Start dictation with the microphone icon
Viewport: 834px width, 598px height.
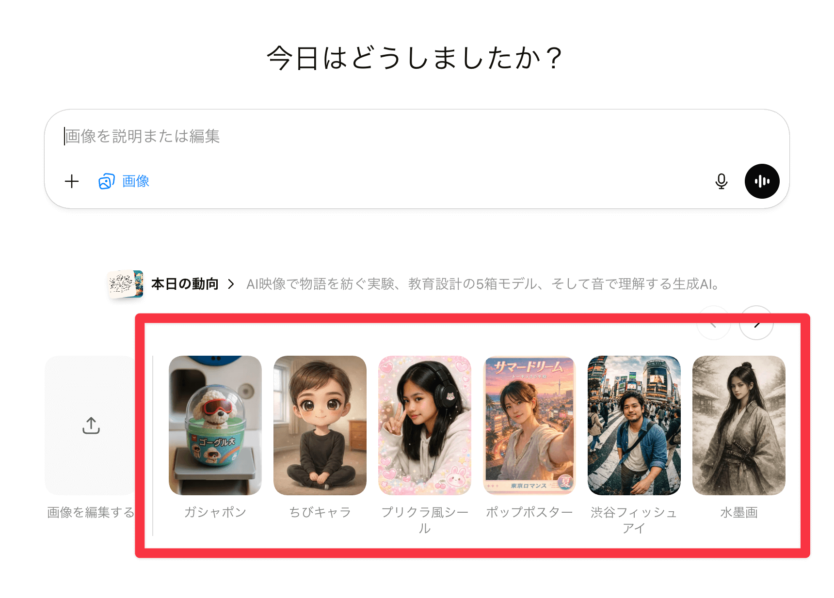click(x=722, y=181)
